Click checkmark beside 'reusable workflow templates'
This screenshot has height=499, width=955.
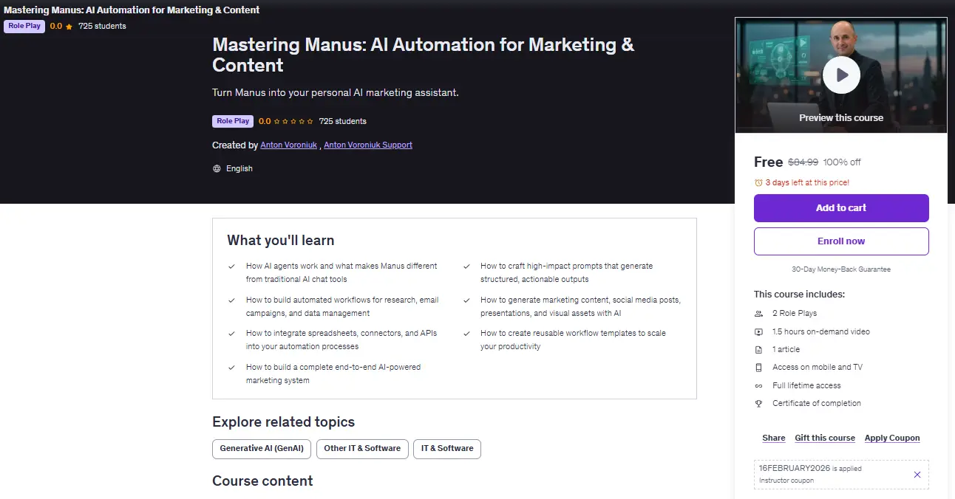coord(466,334)
